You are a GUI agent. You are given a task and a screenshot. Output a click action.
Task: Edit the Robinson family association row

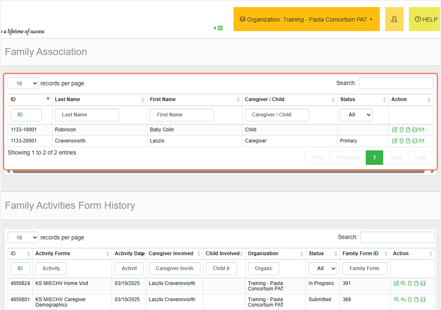[395, 130]
